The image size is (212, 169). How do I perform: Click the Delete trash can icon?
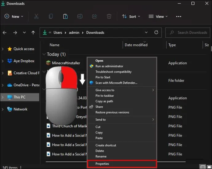[x=109, y=17]
